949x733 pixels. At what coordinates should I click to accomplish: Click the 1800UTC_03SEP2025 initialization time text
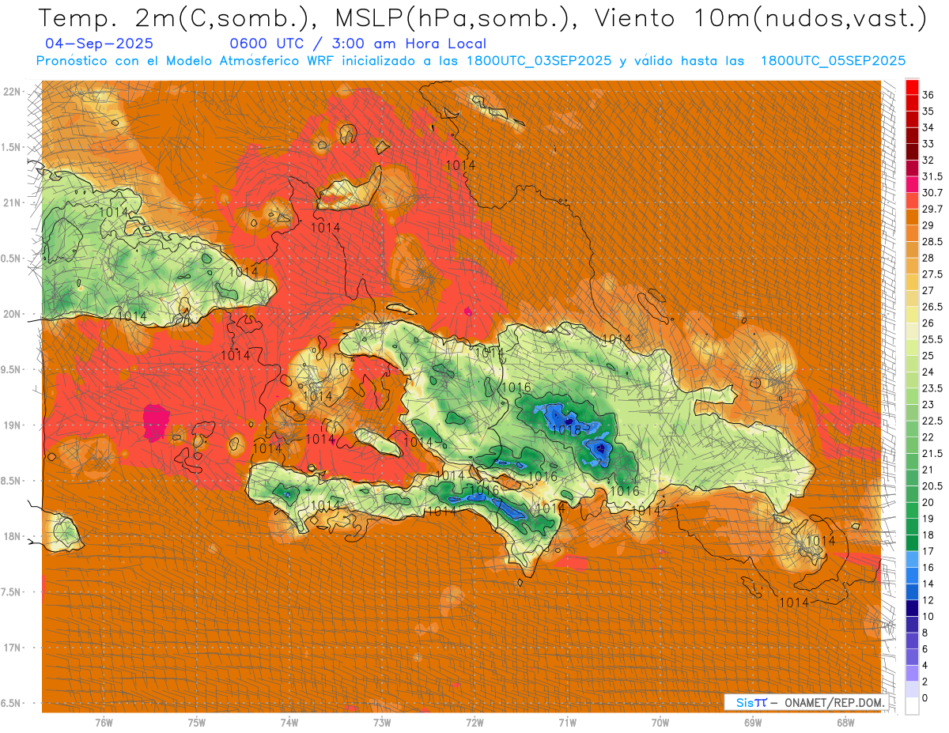click(539, 61)
